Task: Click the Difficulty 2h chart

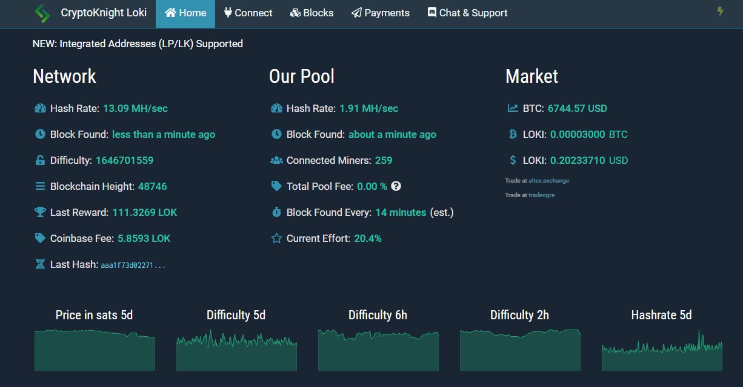Action: pos(520,350)
